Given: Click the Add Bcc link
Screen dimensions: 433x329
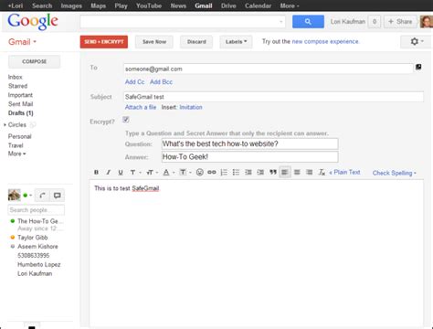Looking at the screenshot, I should (x=161, y=82).
